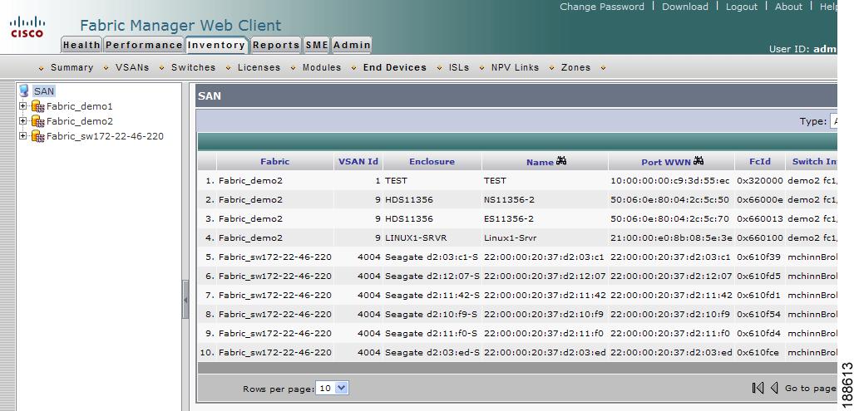Sort by the Port WWN column header
The height and width of the screenshot is (411, 854).
point(666,162)
